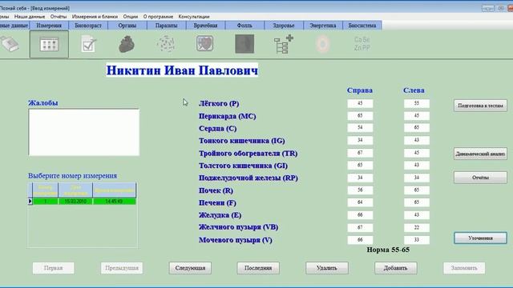Click the Слева column heading

click(414, 90)
